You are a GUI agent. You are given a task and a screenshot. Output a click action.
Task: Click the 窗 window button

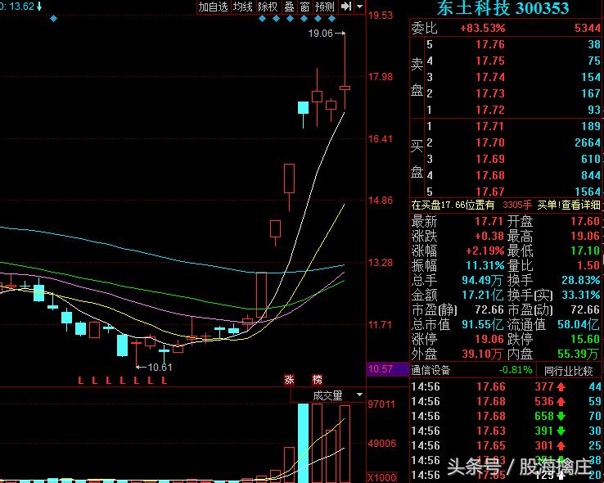coord(304,7)
